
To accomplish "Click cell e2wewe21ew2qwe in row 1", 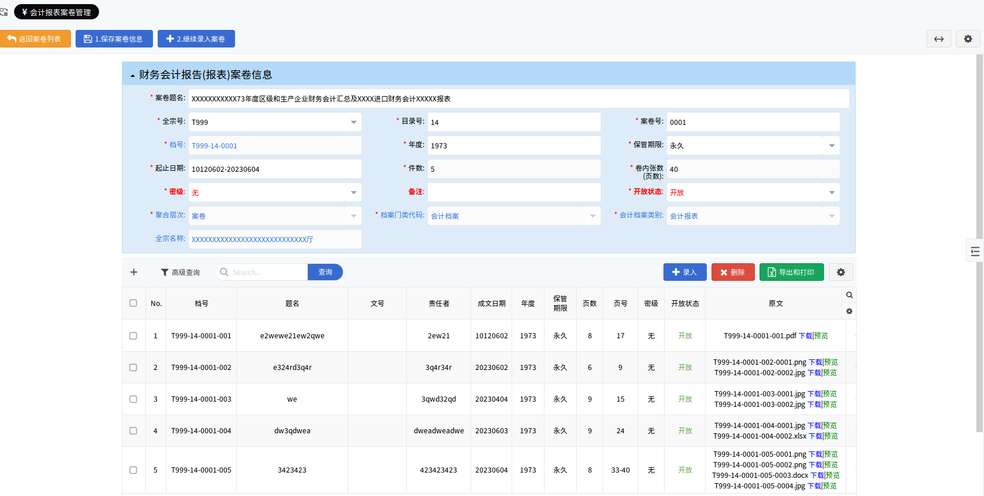I will coord(292,336).
